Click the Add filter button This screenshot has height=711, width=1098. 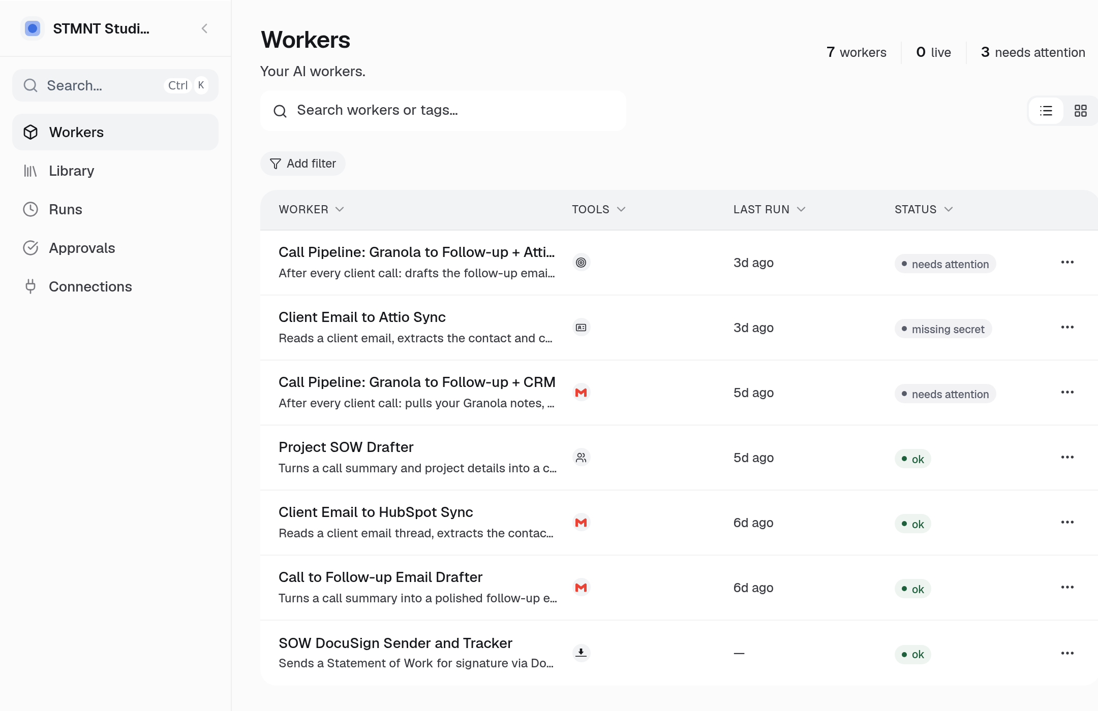click(303, 164)
